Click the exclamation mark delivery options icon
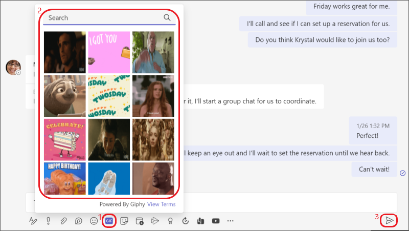This screenshot has width=409, height=231. 48,221
